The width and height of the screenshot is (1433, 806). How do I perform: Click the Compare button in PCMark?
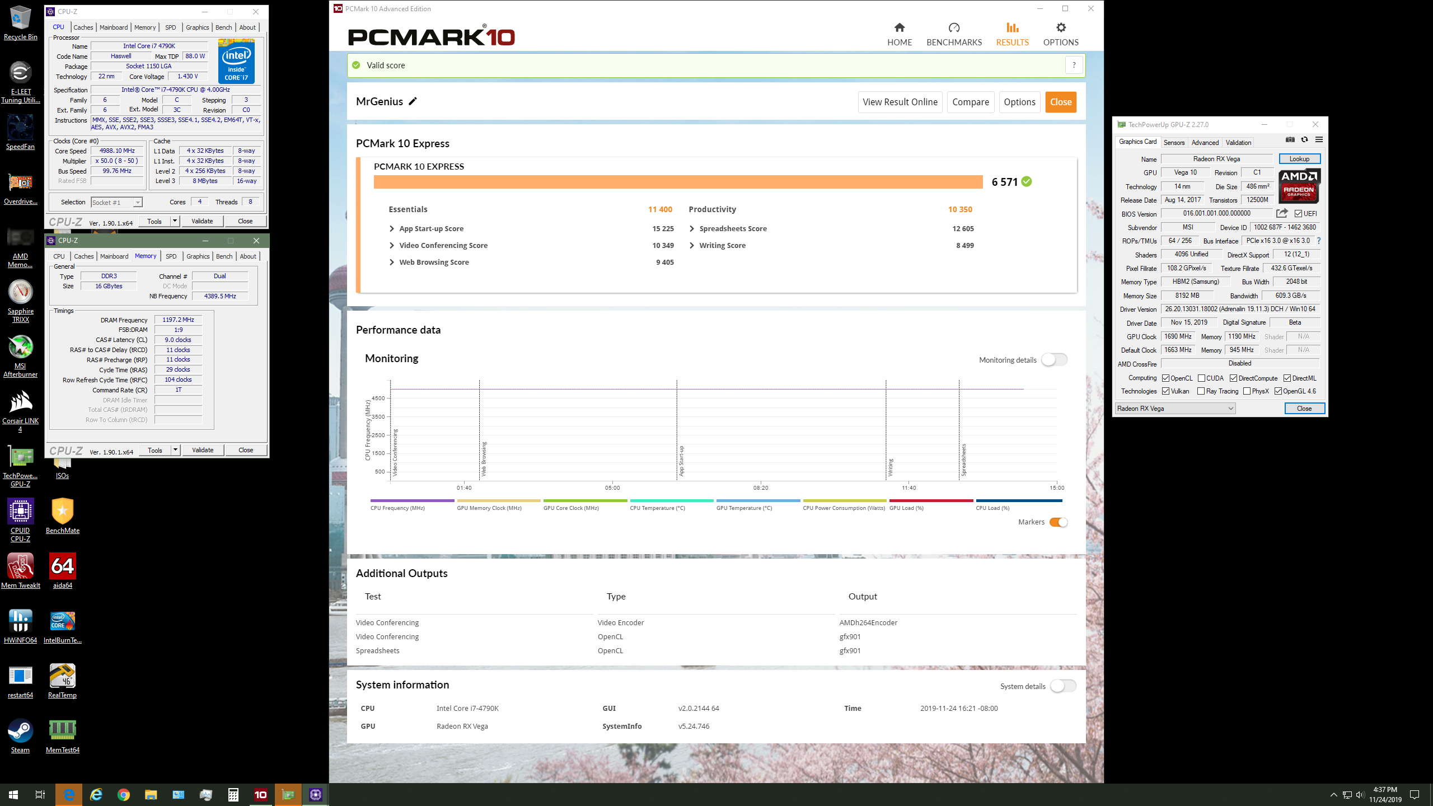971,102
